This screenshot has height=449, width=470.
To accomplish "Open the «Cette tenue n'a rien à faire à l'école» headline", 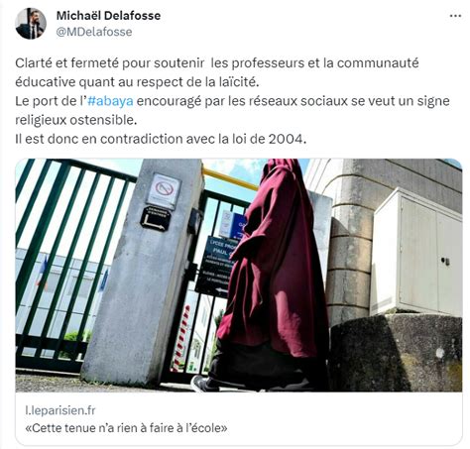I will click(126, 428).
